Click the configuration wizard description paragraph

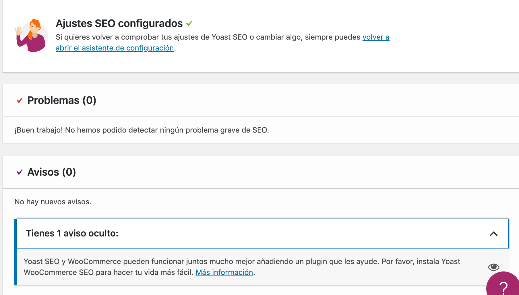pyautogui.click(x=222, y=42)
